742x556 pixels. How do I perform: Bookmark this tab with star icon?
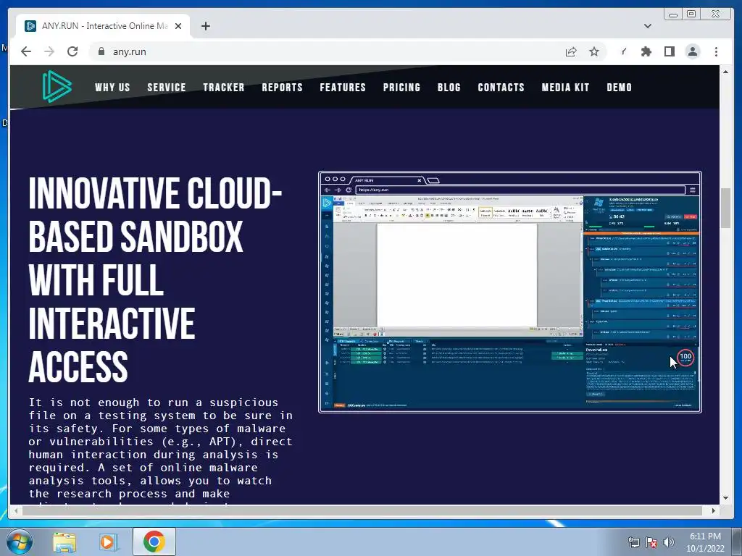(x=594, y=51)
